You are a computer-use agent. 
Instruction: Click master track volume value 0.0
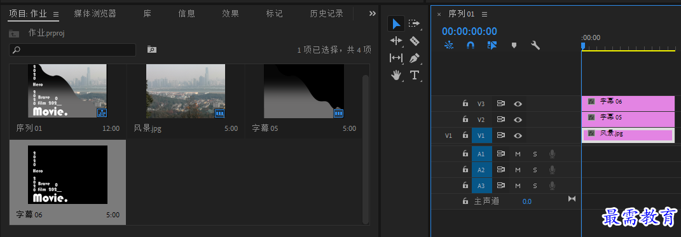pyautogui.click(x=527, y=201)
